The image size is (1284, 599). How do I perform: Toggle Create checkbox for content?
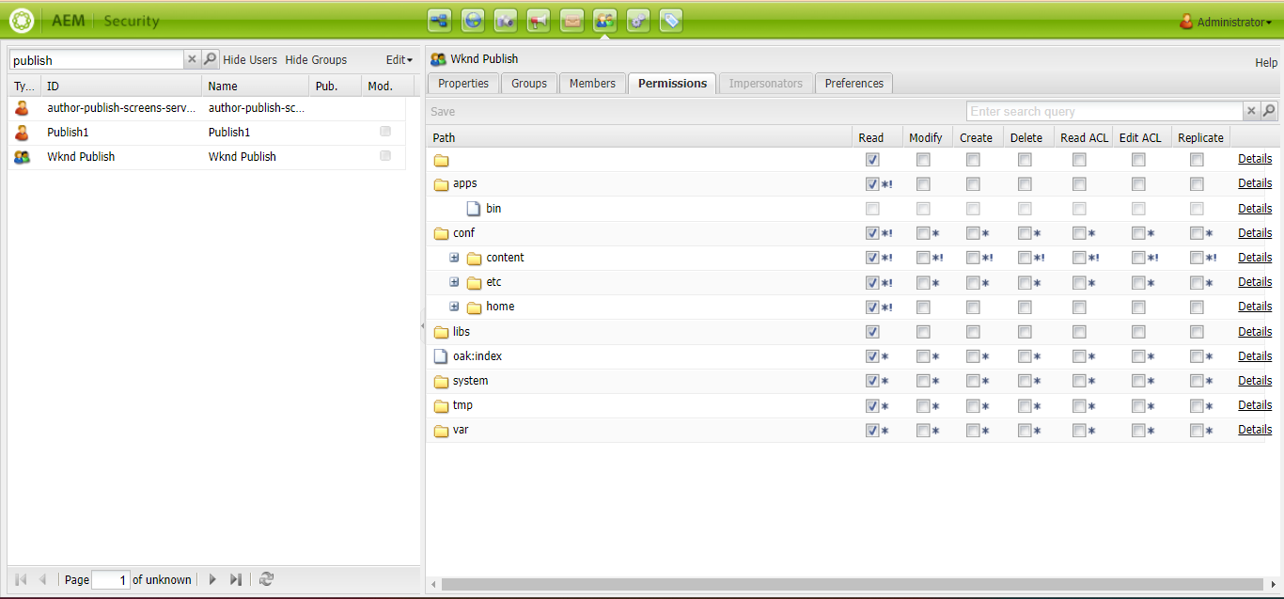(x=973, y=258)
